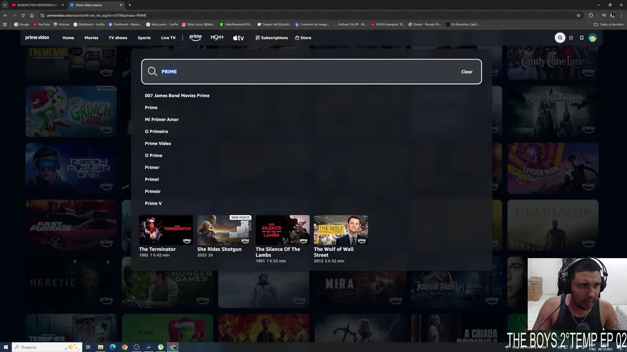Open Microsoft Edge from taskbar
627x352 pixels.
[x=113, y=347]
